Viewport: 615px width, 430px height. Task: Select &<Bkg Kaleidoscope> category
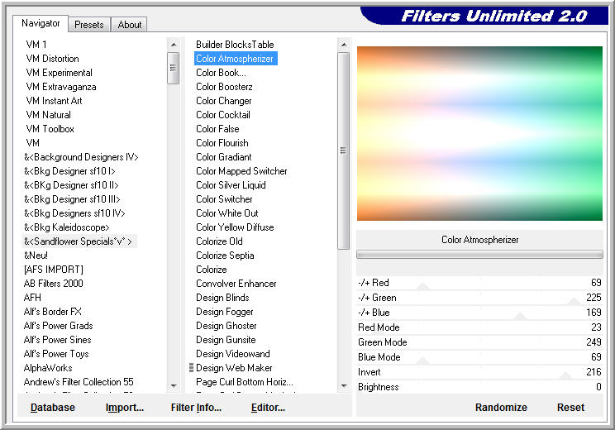pos(67,227)
